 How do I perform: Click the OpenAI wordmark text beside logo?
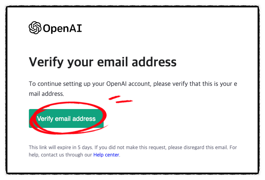click(x=62, y=28)
